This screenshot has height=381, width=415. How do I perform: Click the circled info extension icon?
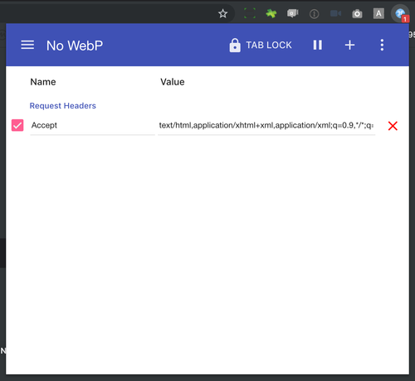pyautogui.click(x=314, y=13)
